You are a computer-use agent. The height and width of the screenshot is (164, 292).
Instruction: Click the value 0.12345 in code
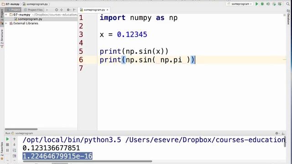coord(132,35)
